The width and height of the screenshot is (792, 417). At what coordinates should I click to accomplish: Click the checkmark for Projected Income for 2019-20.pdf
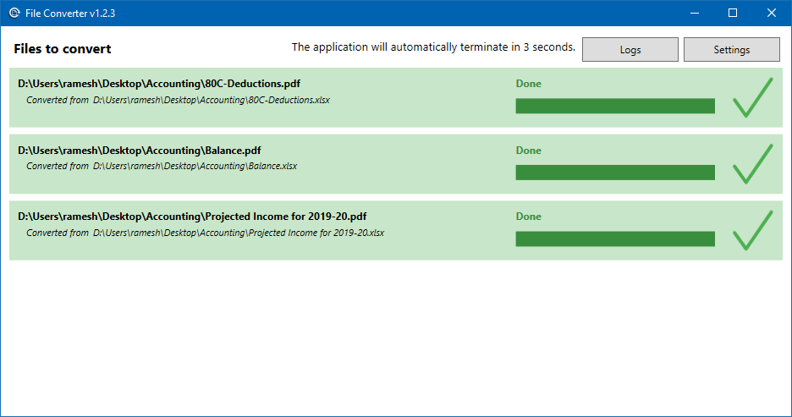point(752,231)
